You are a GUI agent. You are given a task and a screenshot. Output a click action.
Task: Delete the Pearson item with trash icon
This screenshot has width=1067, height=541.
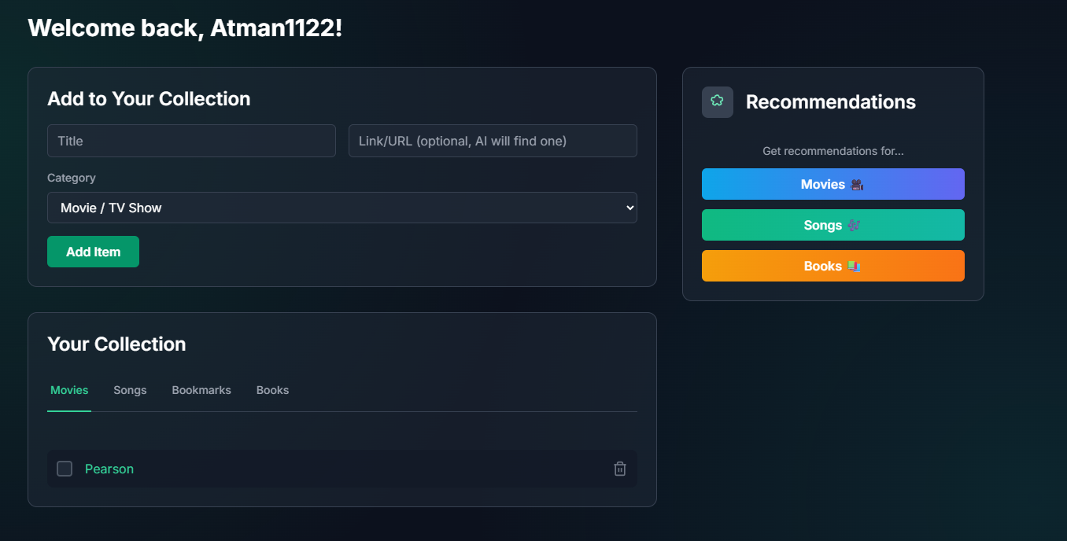click(x=620, y=469)
